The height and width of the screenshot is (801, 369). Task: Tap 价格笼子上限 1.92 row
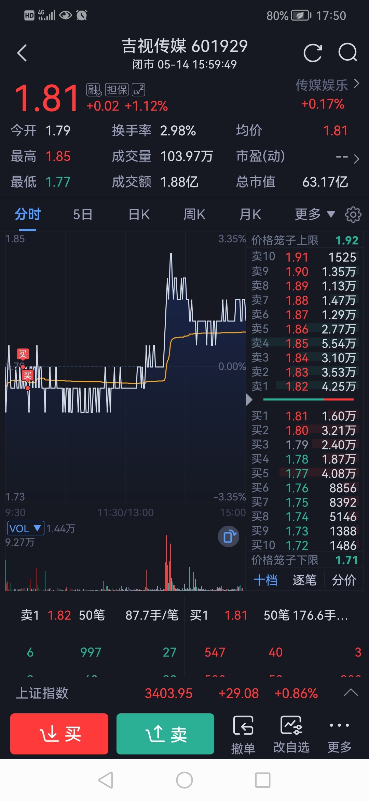(x=305, y=240)
